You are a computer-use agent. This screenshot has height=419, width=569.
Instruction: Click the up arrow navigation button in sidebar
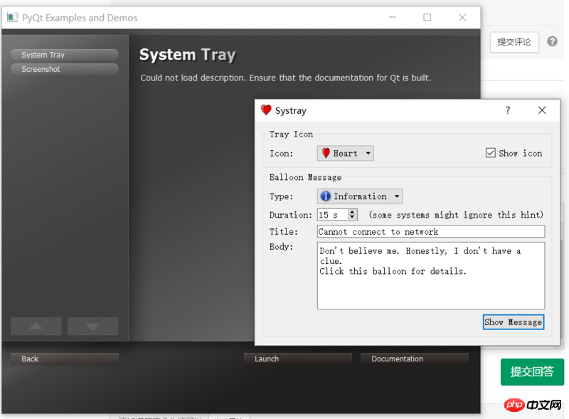[36, 327]
